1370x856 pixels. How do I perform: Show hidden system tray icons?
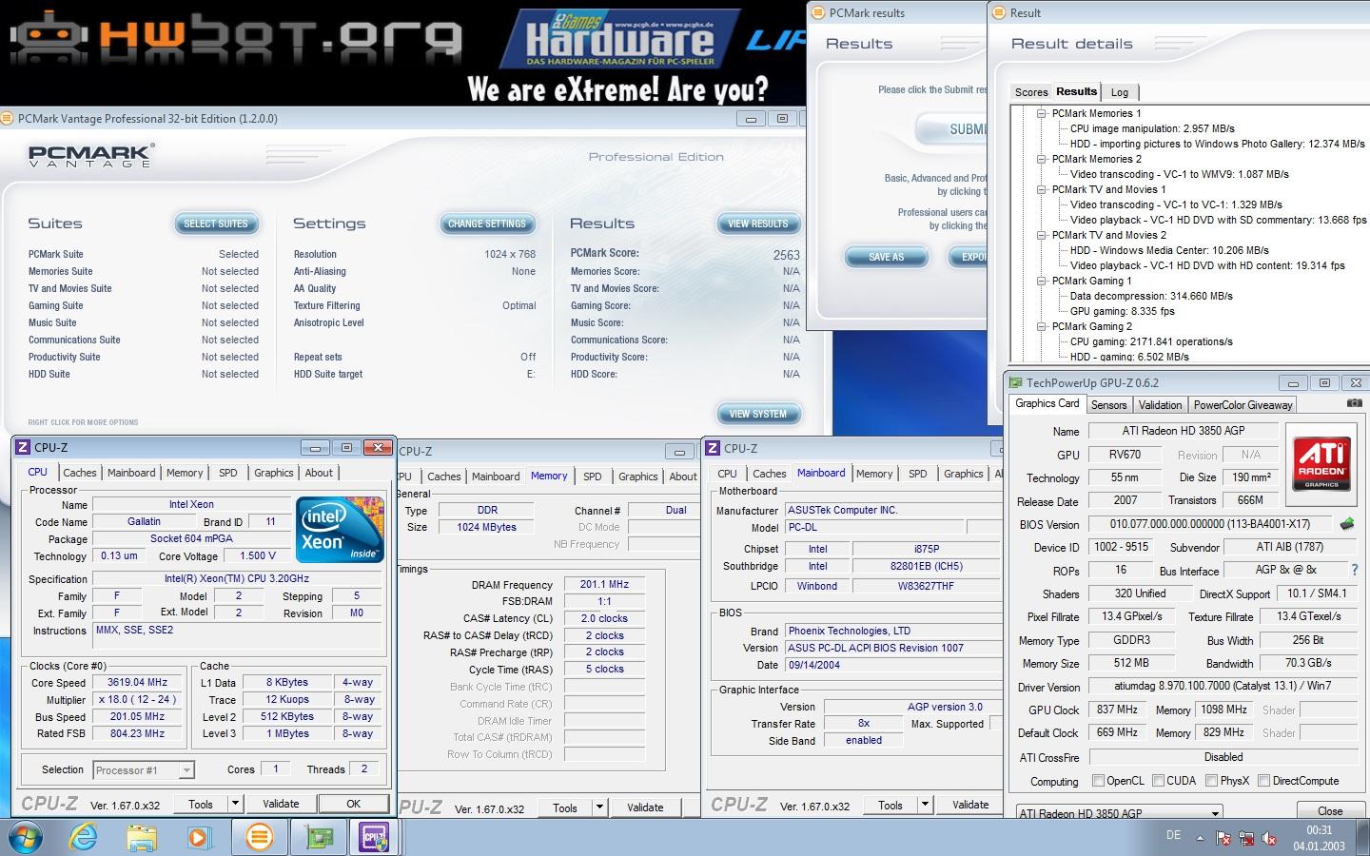[1199, 839]
